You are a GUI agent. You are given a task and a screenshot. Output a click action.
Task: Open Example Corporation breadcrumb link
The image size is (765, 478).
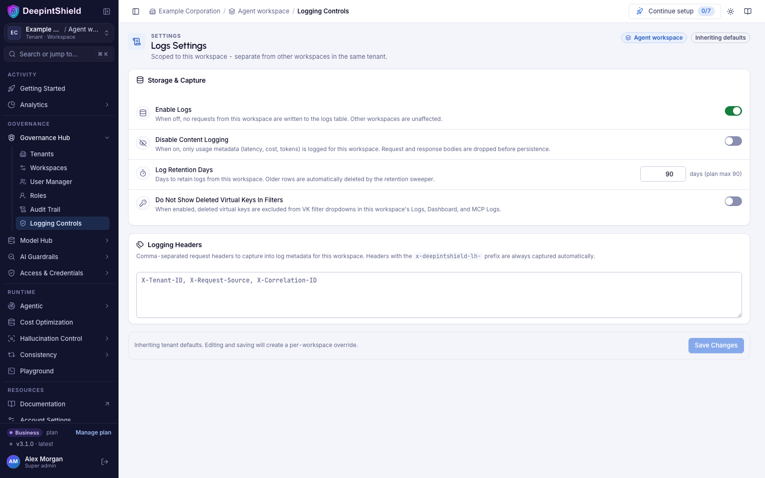click(x=185, y=11)
